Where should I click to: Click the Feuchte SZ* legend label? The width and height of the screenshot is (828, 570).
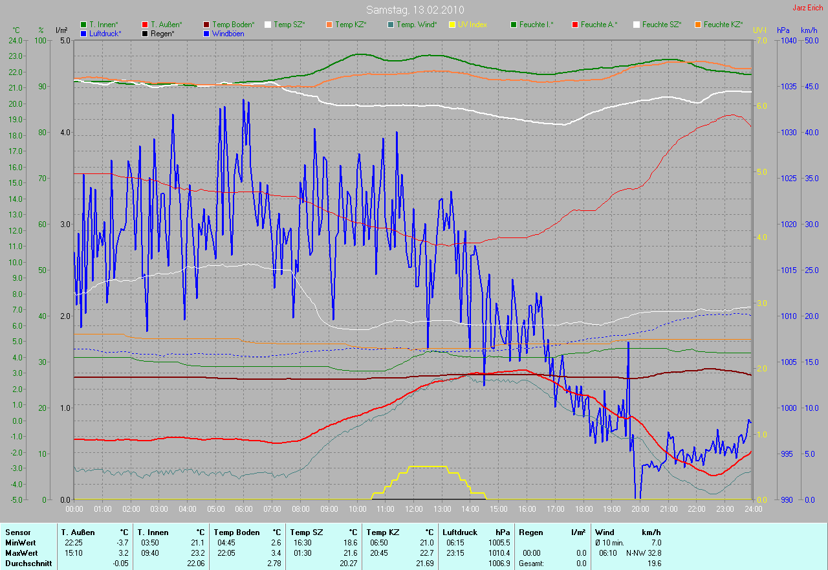[662, 25]
